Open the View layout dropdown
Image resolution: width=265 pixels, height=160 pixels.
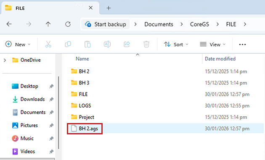[212, 45]
